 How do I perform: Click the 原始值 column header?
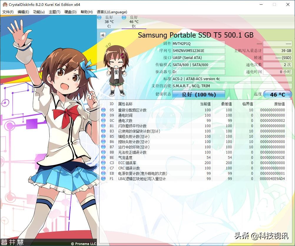[279, 104]
